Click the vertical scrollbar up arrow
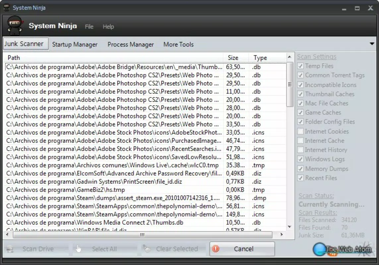 click(289, 57)
